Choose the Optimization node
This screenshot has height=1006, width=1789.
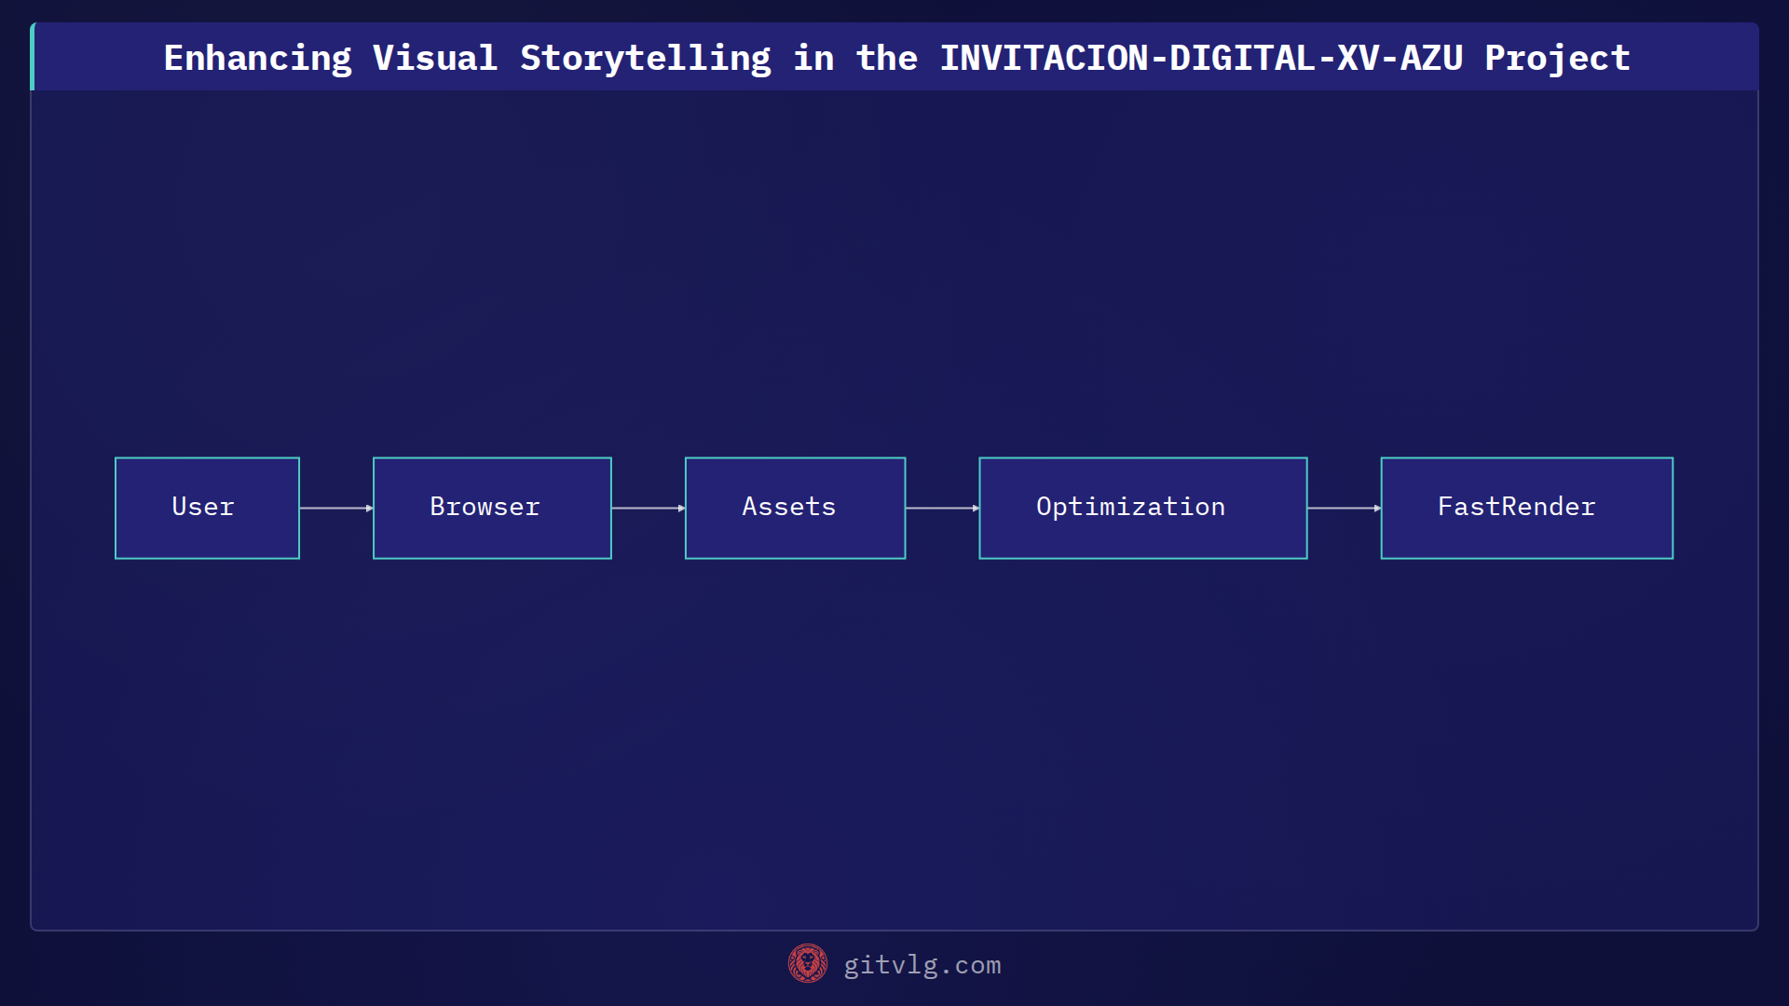1142,508
